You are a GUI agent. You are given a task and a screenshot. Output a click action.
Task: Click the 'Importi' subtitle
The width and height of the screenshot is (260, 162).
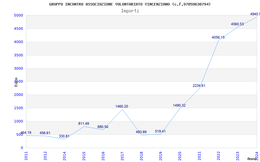point(130,11)
